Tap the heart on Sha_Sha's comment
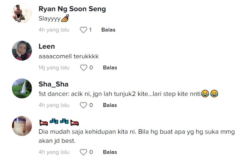 click(84, 105)
